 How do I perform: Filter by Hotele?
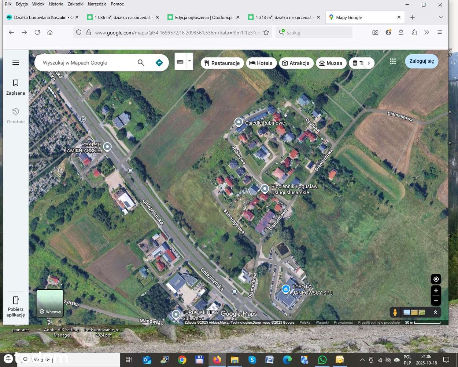point(261,63)
